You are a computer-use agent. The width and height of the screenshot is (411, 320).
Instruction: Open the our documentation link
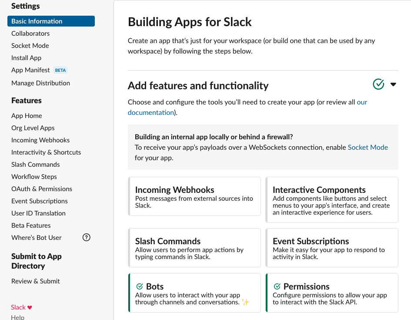coord(150,112)
